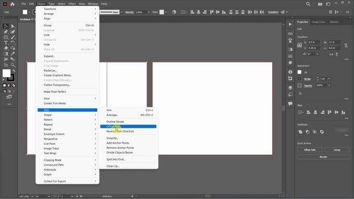354x199 pixels.
Task: Open the Effect menu
Action: 72,4
